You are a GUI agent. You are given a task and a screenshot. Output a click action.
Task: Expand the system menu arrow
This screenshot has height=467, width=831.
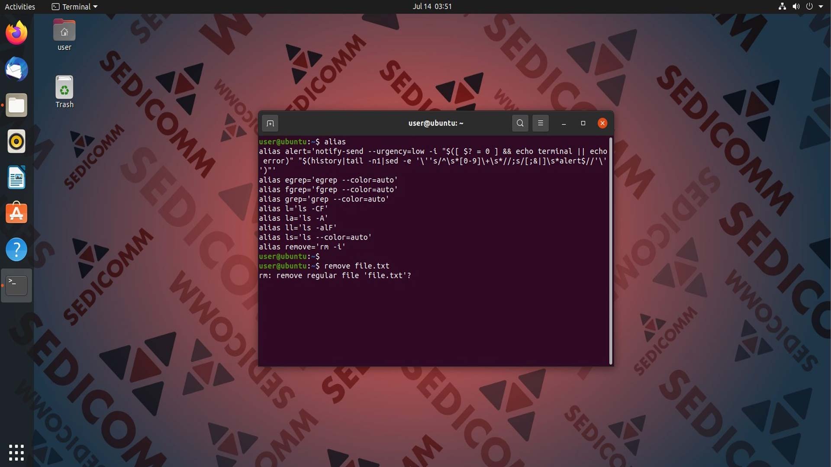pyautogui.click(x=821, y=6)
